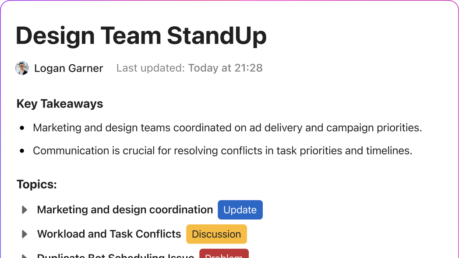Click the red Problem tag
Screen dimensions: 459x258
click(224, 254)
